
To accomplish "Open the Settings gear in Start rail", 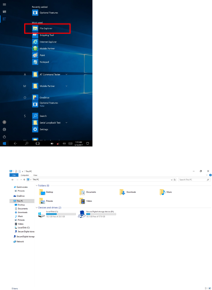I will [x=4, y=130].
